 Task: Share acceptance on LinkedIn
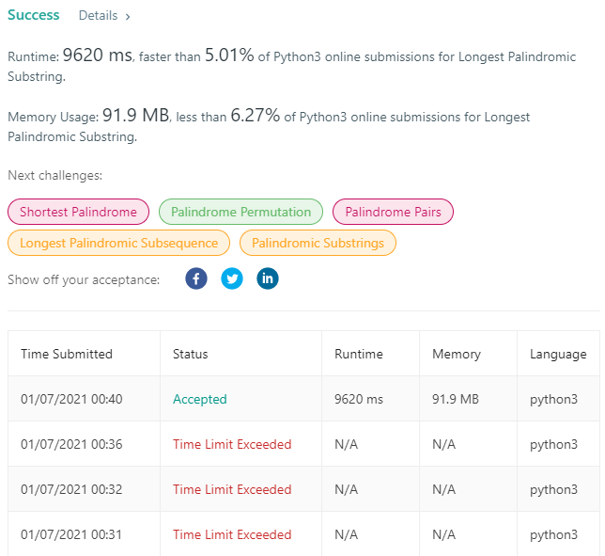tap(268, 278)
